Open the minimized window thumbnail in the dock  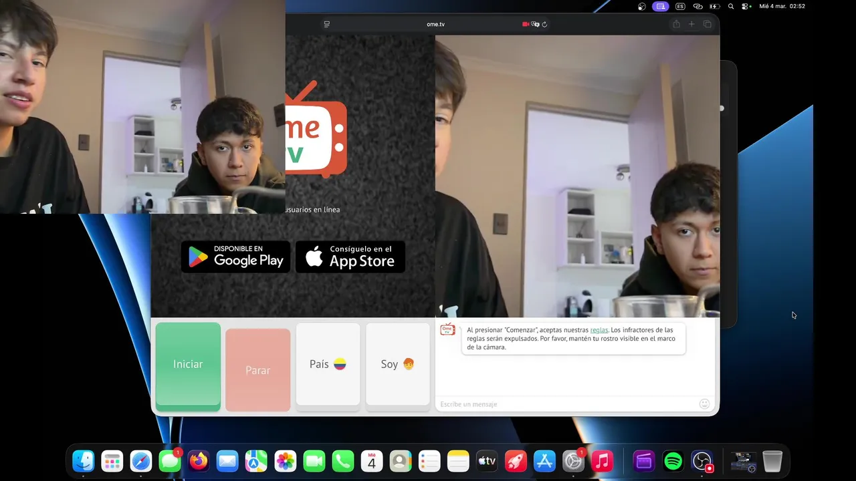(x=743, y=462)
